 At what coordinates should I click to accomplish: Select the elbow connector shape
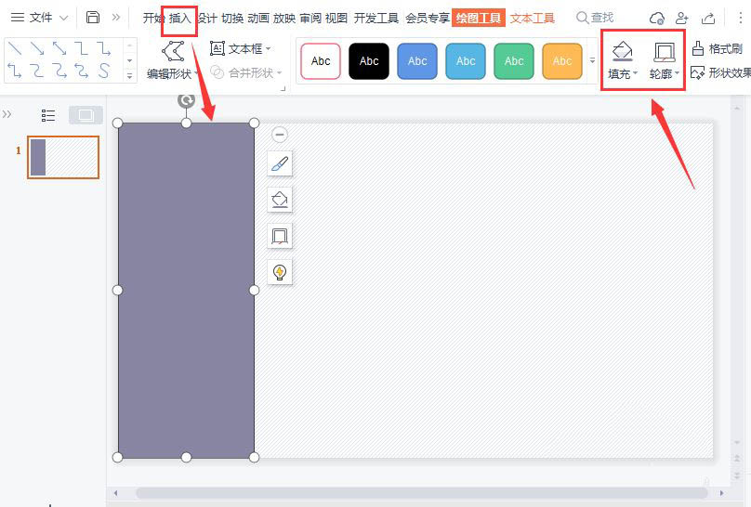(x=82, y=48)
